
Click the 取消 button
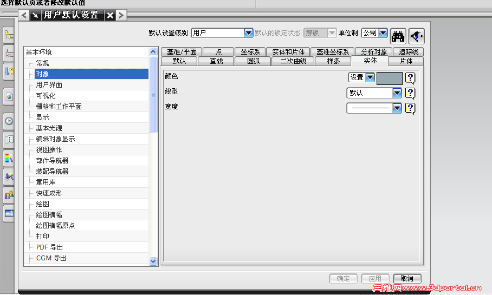tap(407, 279)
